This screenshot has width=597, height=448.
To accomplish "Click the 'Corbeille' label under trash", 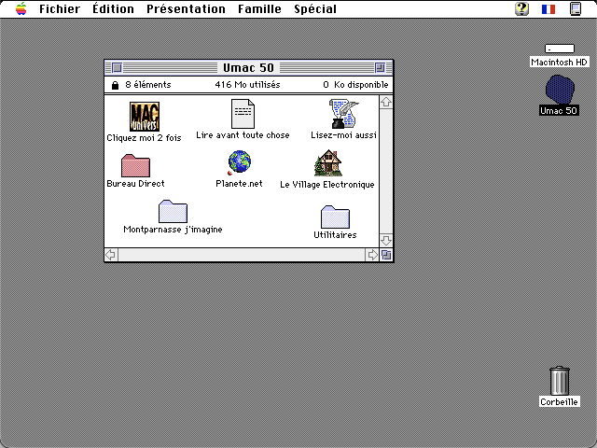I will pyautogui.click(x=560, y=402).
